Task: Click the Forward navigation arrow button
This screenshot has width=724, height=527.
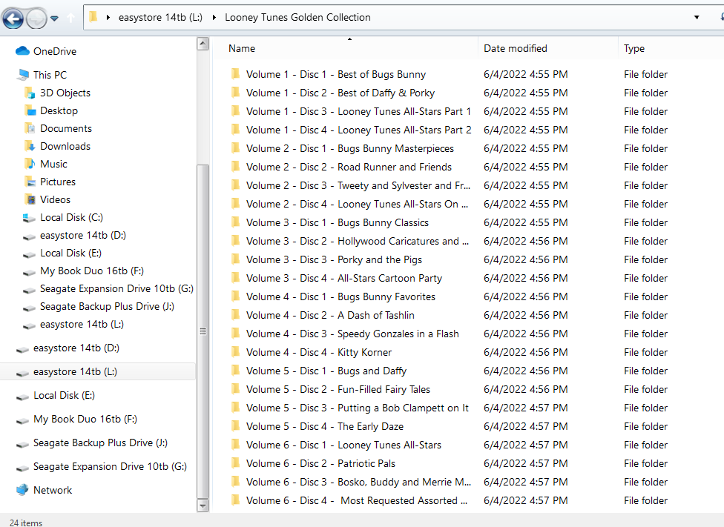Action: point(36,19)
